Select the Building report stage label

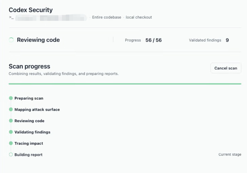click(x=28, y=155)
